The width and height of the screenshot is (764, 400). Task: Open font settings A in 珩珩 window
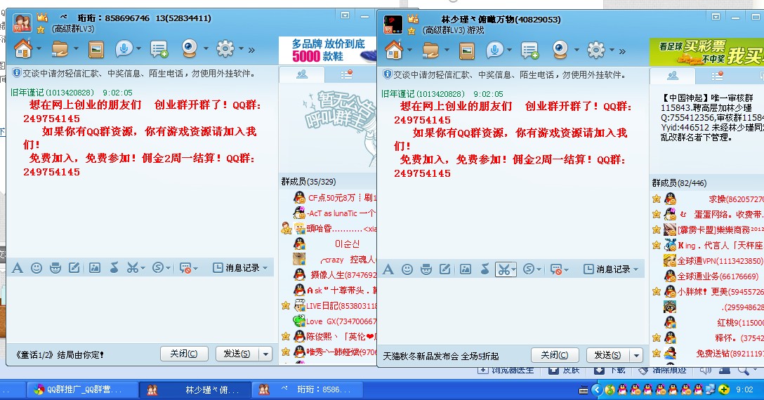pyautogui.click(x=18, y=268)
